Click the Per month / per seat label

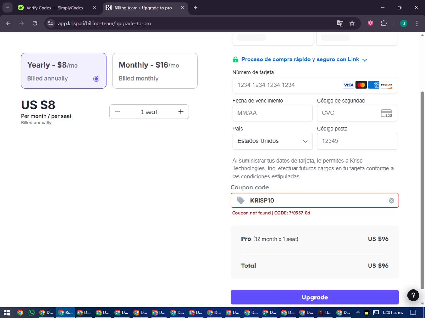[46, 116]
